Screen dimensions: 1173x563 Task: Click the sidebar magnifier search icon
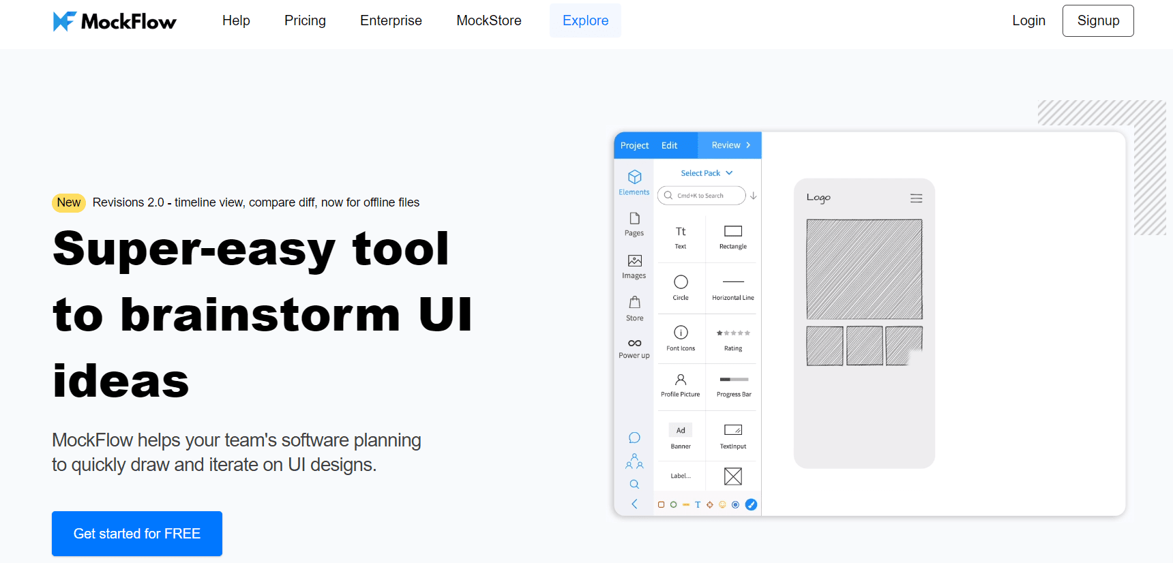pyautogui.click(x=634, y=484)
